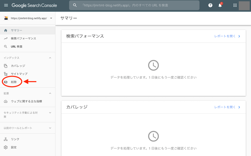251x156 pixels.
Task: Open レポートを開く for カバレッジ card
Action: [225, 107]
